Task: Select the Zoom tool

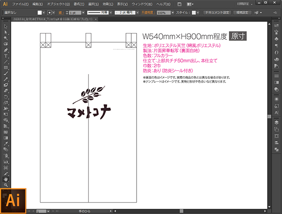Action: [x=6, y=185]
